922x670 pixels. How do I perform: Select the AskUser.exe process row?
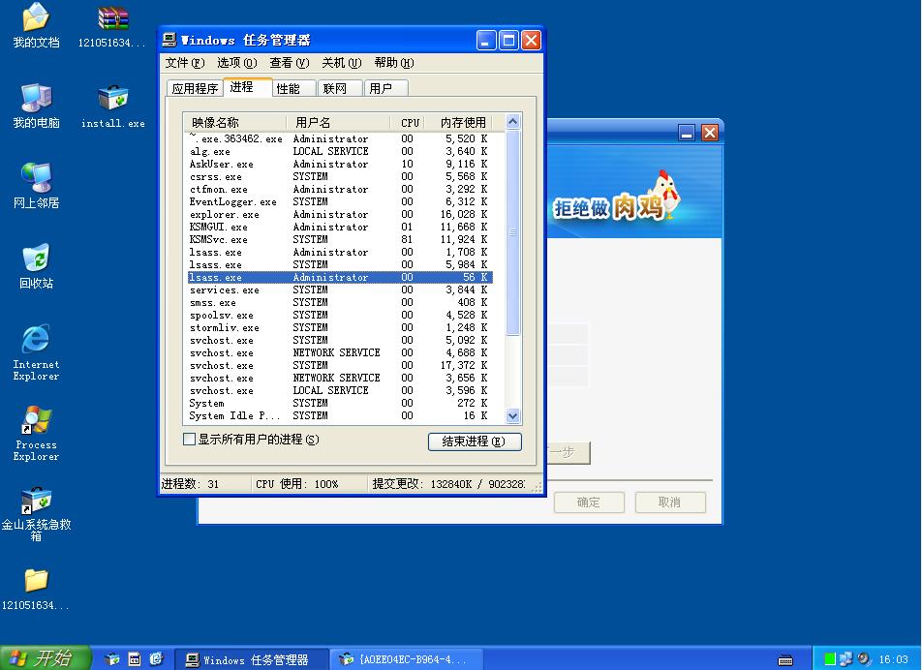(340, 164)
